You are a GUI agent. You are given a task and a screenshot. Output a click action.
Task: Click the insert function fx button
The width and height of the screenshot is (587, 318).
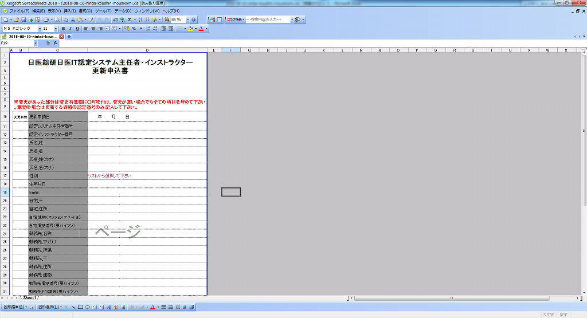point(55,43)
